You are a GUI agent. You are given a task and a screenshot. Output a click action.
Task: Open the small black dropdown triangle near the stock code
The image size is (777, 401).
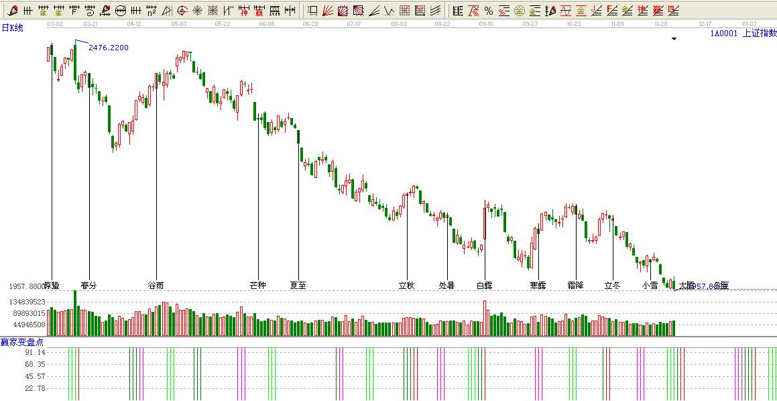click(x=674, y=39)
